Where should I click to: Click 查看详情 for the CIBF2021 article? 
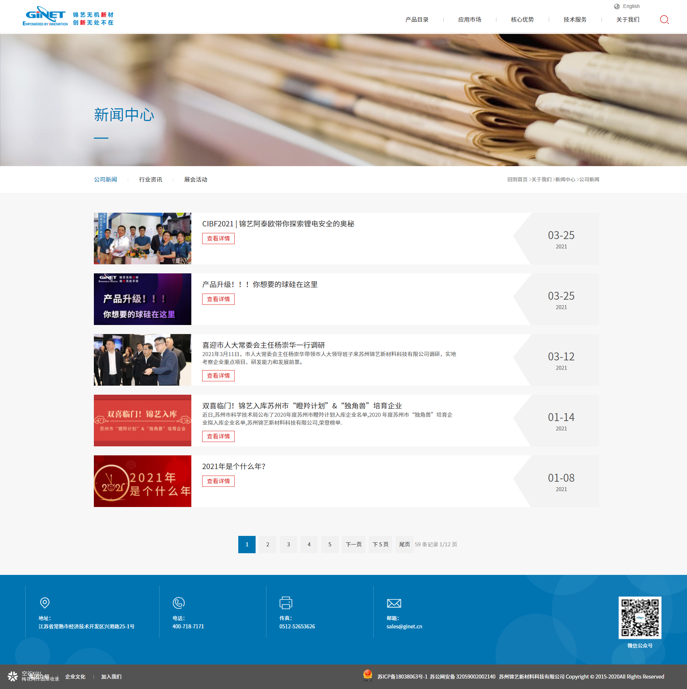(218, 238)
